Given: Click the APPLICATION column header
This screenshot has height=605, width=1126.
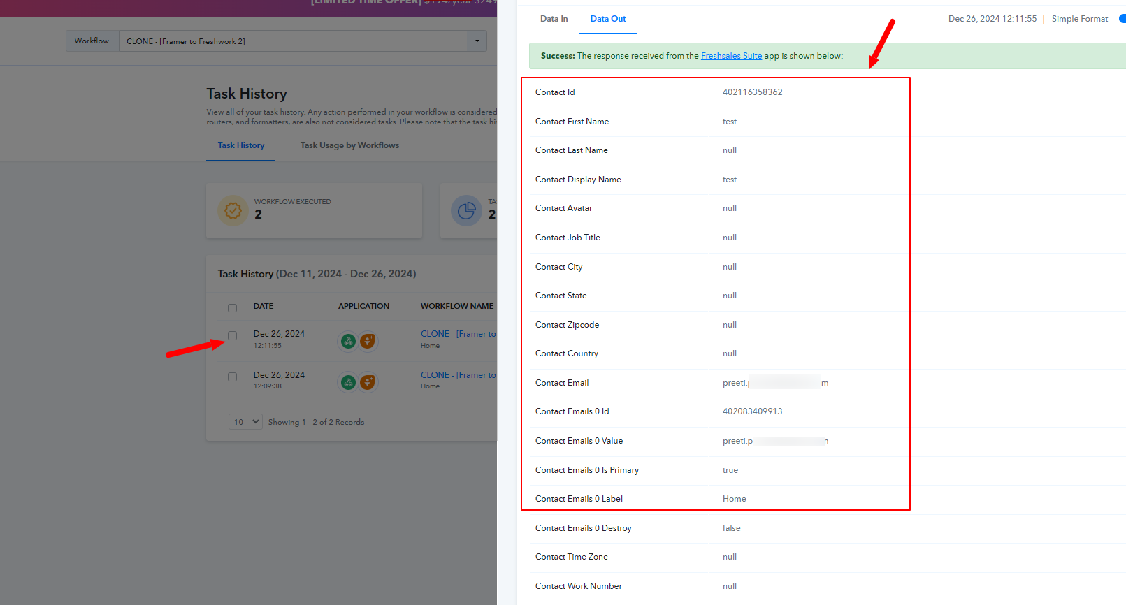Looking at the screenshot, I should click(364, 306).
